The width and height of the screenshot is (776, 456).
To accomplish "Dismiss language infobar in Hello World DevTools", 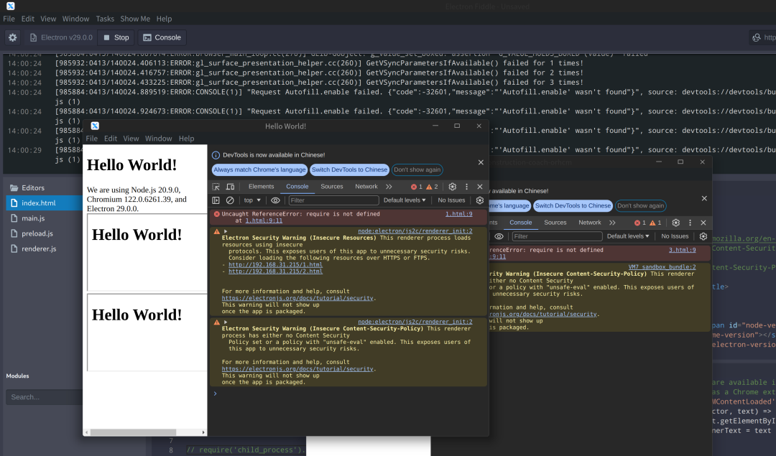I will pyautogui.click(x=481, y=162).
